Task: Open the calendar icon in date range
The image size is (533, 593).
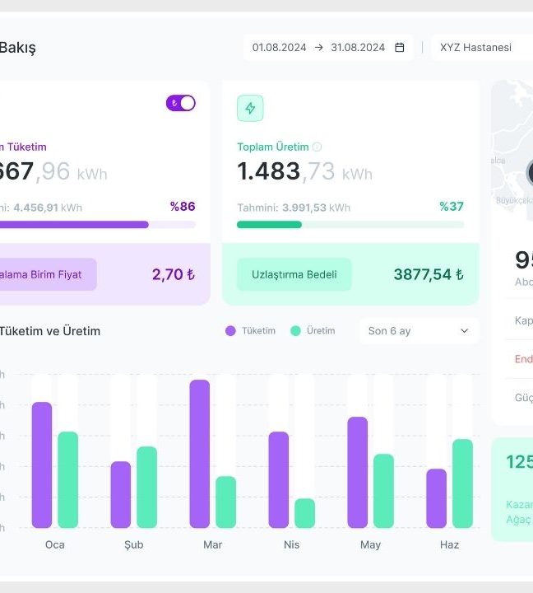Action: [x=399, y=47]
